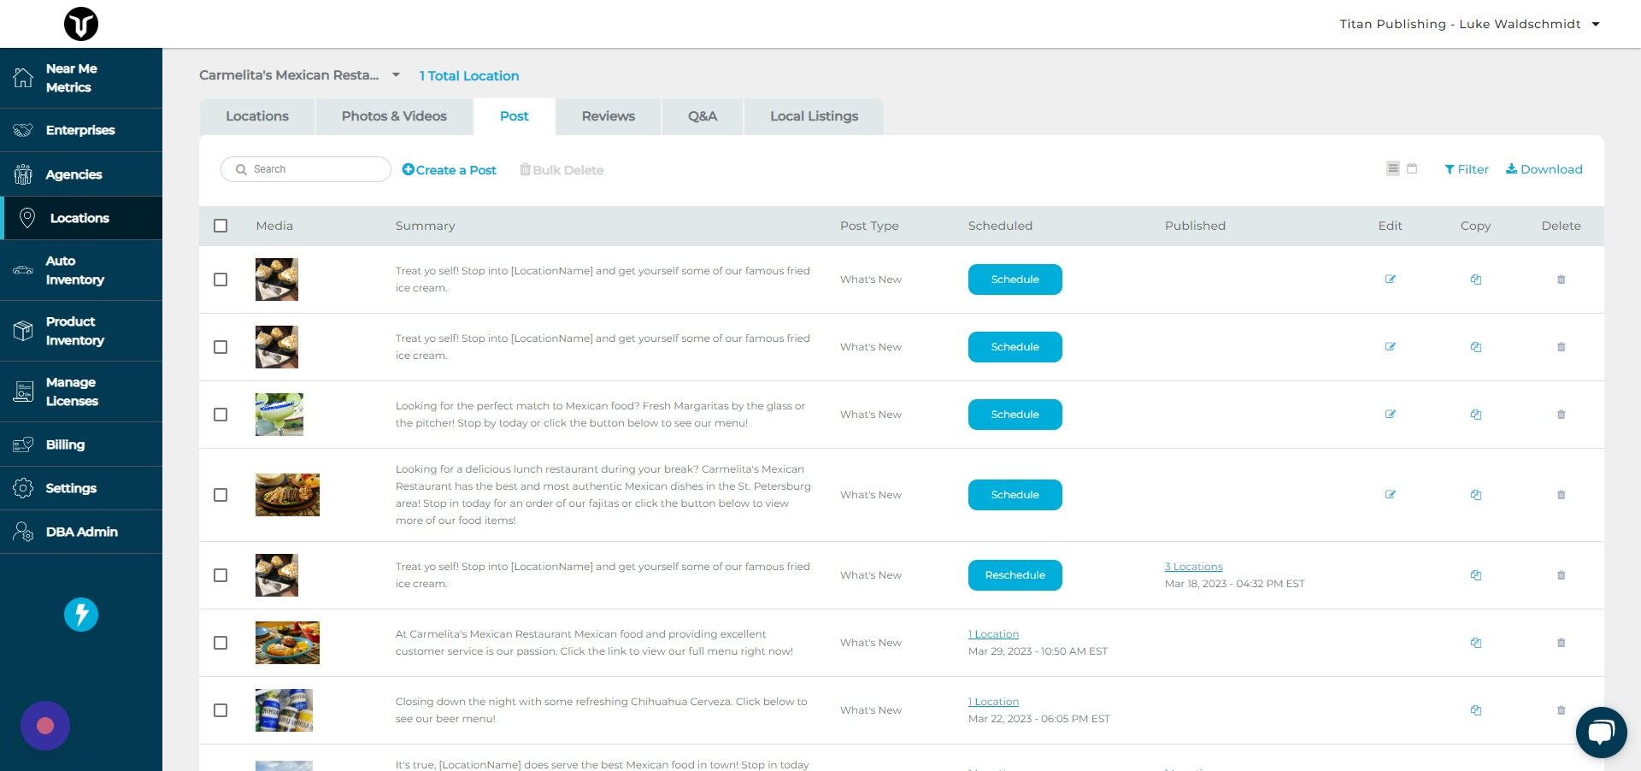Open the 1 Total Location link
This screenshot has height=771, width=1641.
pos(469,76)
